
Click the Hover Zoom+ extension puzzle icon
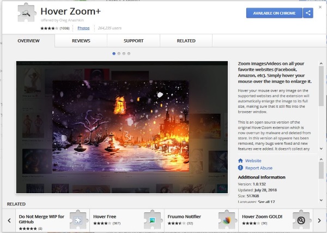27,13
